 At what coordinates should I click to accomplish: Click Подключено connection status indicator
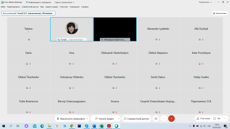tap(205, 2)
